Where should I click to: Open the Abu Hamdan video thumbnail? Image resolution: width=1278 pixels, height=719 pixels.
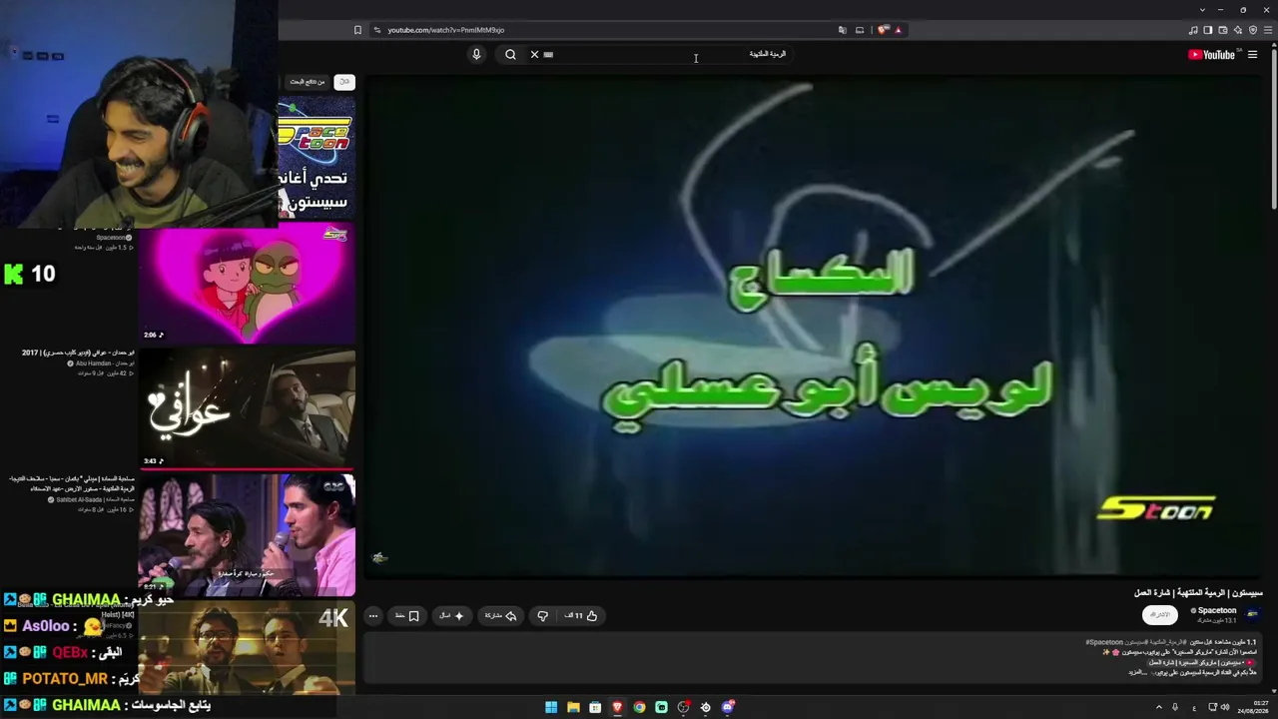tap(248, 408)
